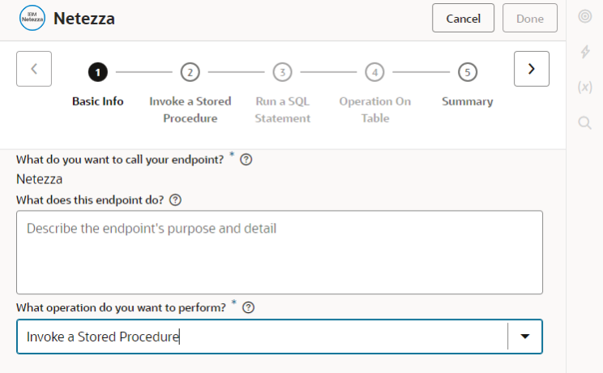Open step 4 Operation On Table
This screenshot has height=373, width=603.
[374, 72]
